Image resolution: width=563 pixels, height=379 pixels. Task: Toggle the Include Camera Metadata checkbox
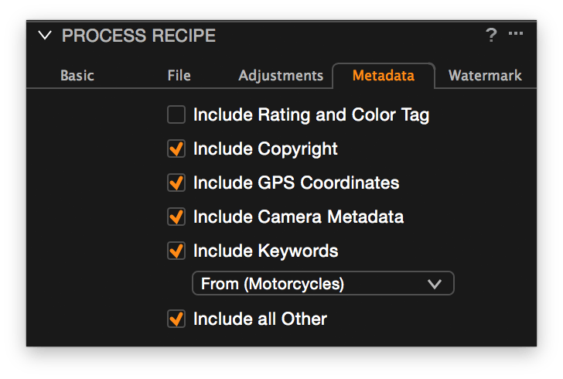[176, 217]
